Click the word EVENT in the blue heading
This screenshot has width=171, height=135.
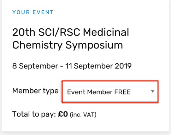coord(43,12)
